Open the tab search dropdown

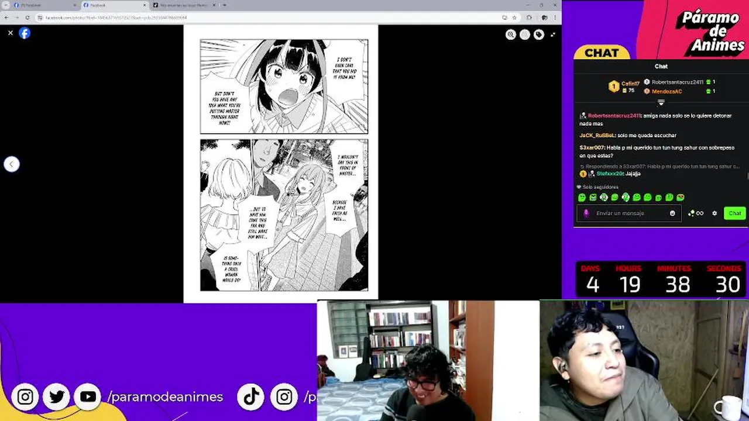point(5,5)
